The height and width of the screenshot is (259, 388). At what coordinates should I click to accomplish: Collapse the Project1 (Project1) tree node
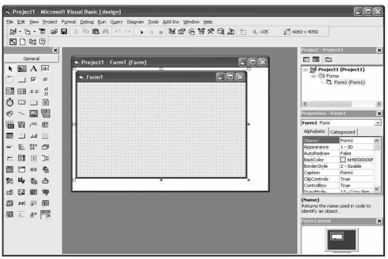[306, 69]
